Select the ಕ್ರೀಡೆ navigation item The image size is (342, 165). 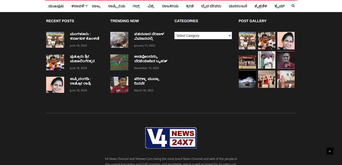pyautogui.click(x=190, y=6)
